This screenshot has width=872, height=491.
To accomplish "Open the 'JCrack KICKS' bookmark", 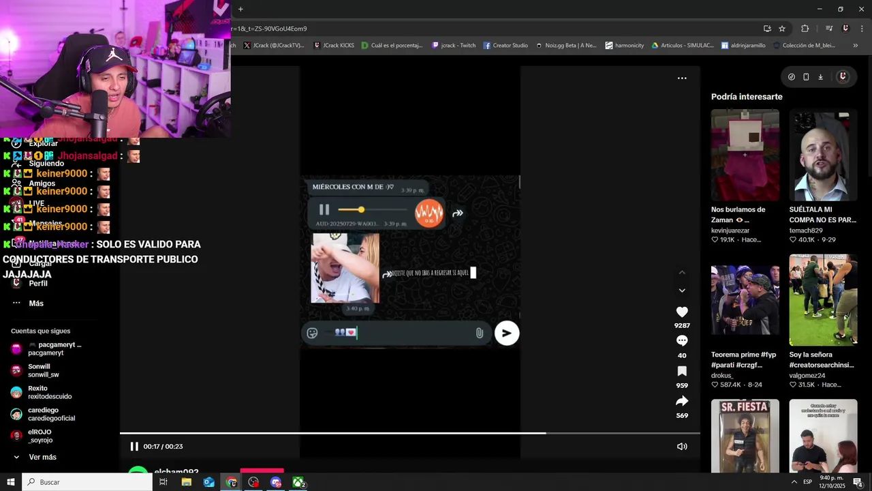I will 334,46.
